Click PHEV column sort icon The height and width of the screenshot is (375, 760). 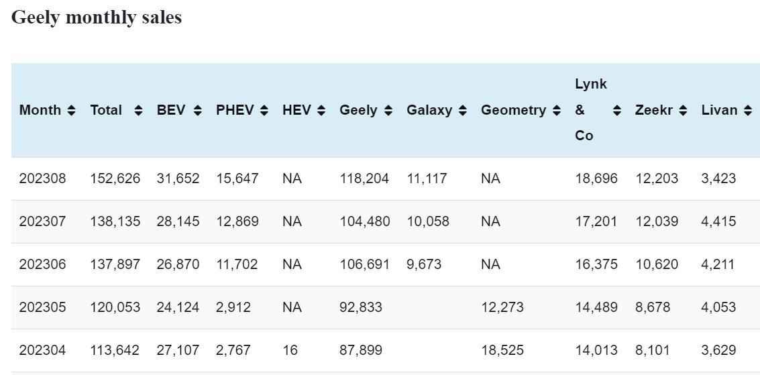[264, 110]
